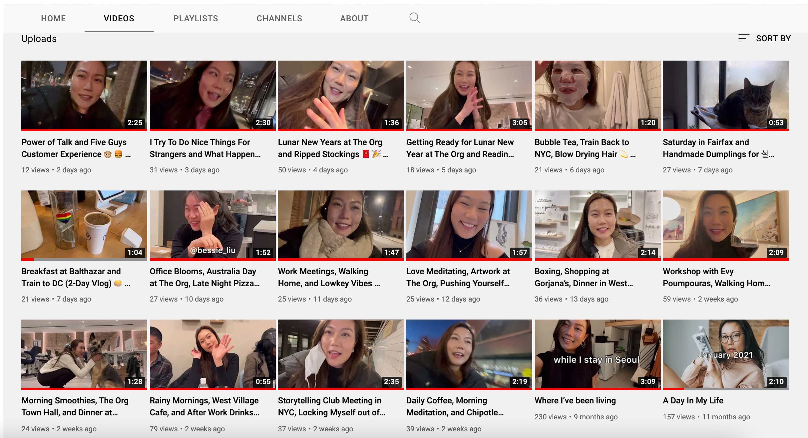Click the Rainy Mornings West Village thumbnail
The height and width of the screenshot is (438, 808).
click(212, 354)
